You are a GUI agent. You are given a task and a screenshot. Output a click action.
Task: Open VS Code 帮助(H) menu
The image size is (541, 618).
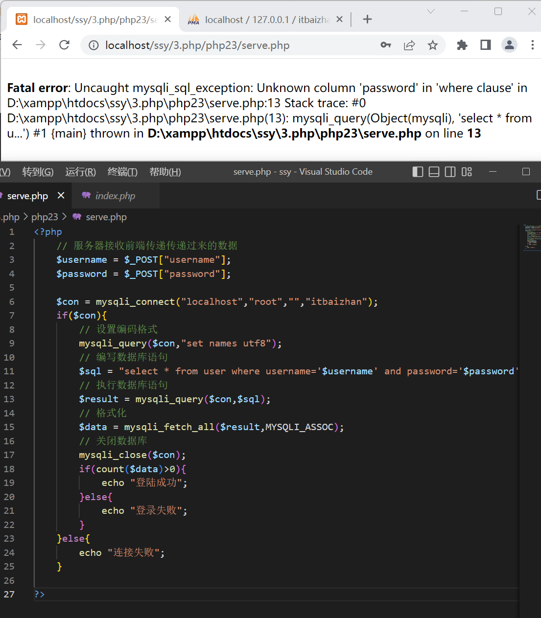(x=165, y=172)
